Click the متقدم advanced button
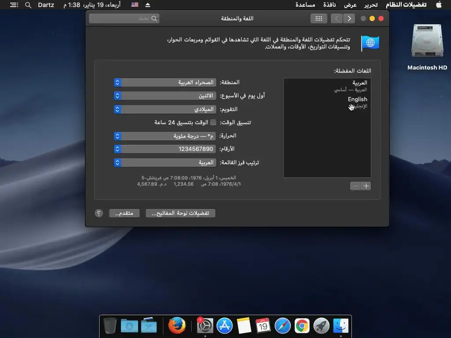Image resolution: width=451 pixels, height=338 pixels. point(124,213)
